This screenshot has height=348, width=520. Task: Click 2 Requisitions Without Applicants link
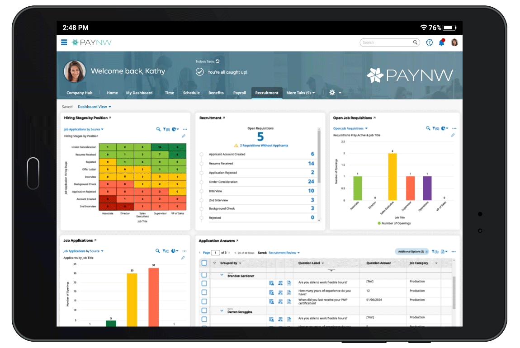coord(264,146)
